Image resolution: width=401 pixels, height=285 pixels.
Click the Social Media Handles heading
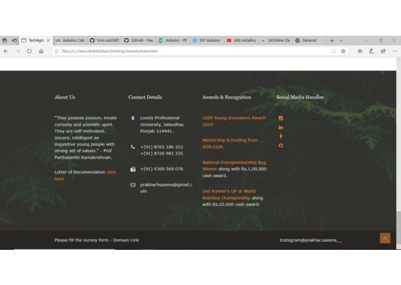point(300,97)
